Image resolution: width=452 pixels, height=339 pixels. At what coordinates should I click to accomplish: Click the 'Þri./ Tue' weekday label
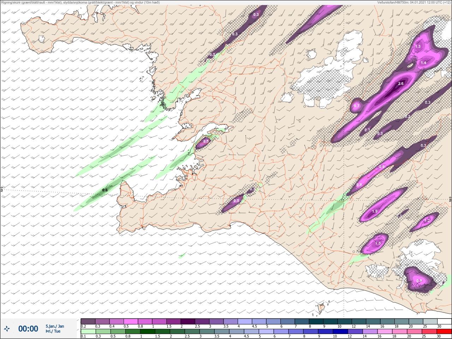coord(53,331)
